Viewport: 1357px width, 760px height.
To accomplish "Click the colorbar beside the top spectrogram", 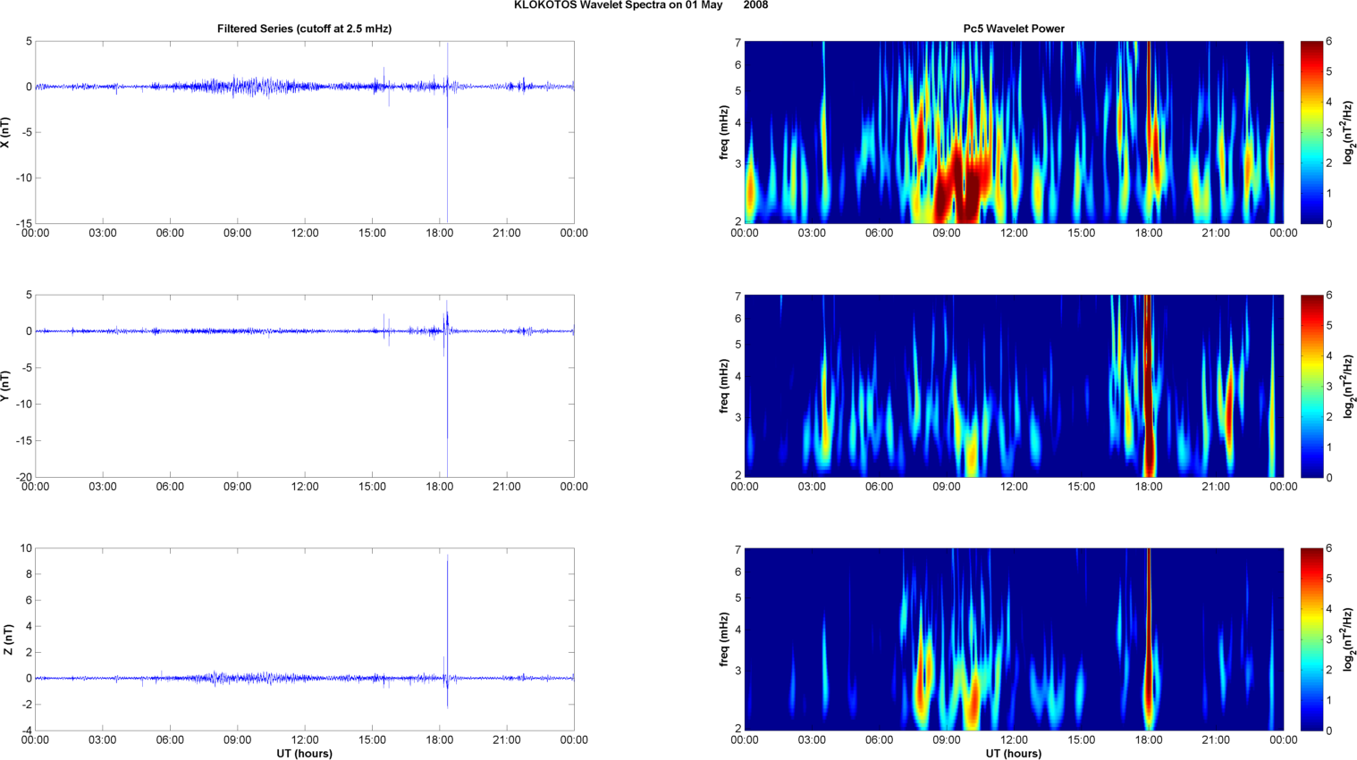I will click(x=1311, y=132).
